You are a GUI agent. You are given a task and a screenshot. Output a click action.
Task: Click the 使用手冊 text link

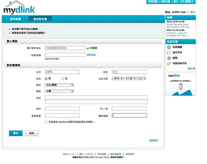177,52
